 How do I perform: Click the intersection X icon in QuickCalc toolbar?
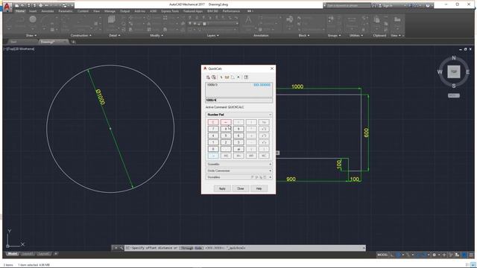[x=238, y=77]
